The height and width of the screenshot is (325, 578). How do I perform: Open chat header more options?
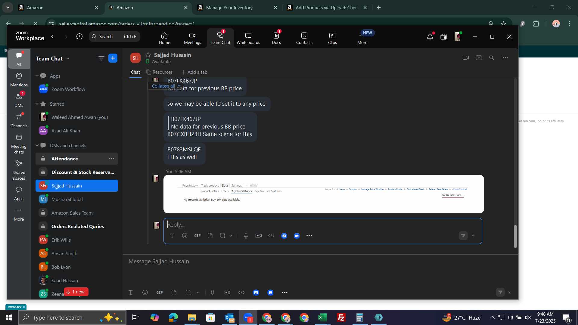coord(505,58)
